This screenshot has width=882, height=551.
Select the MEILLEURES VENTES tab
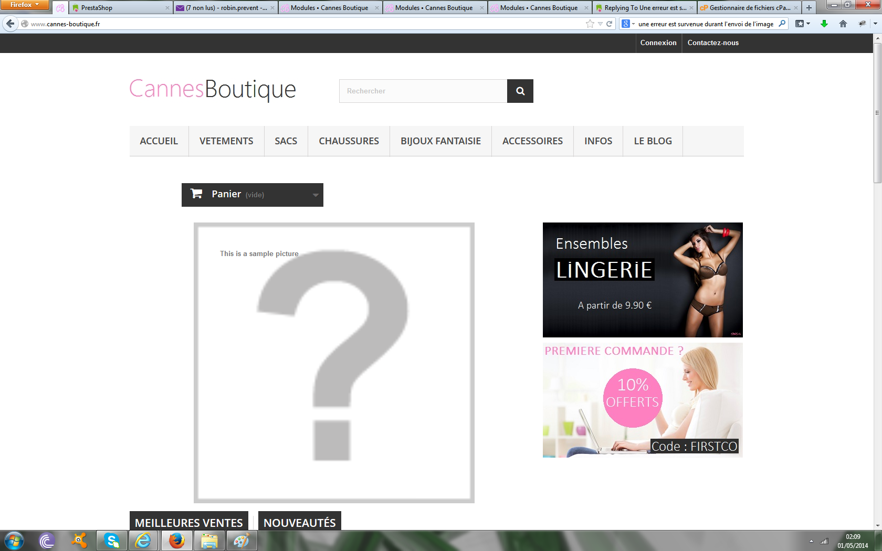[189, 522]
